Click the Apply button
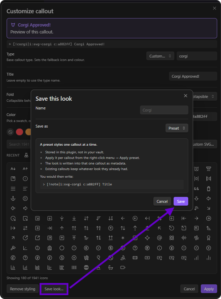Screen dimensions: 221x299 pyautogui.click(x=209, y=289)
